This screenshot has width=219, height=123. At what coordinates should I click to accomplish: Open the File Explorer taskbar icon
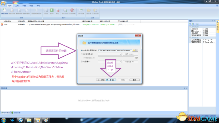29,120
